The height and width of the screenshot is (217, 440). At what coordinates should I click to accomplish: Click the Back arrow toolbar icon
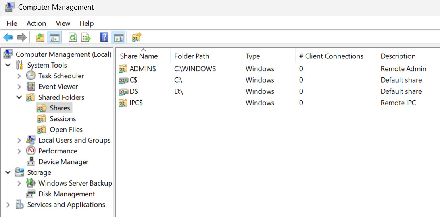tap(8, 37)
